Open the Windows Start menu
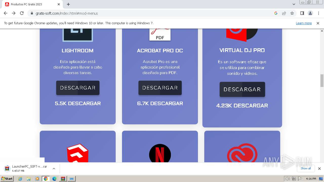This screenshot has width=324, height=182. tap(7, 178)
